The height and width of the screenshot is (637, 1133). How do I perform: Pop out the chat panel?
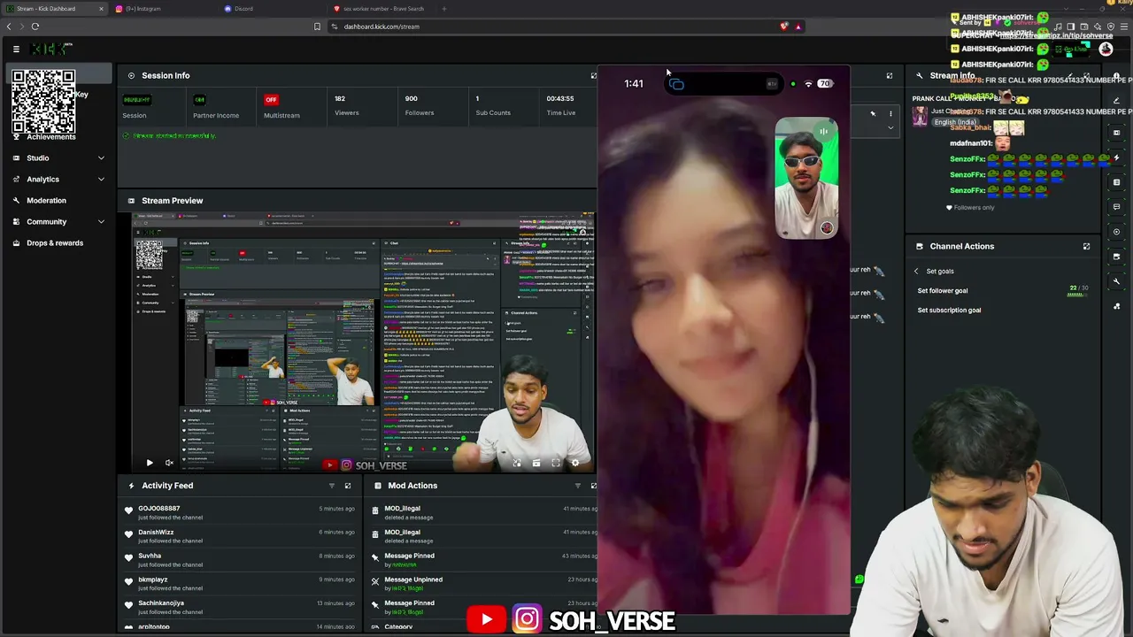point(890,76)
